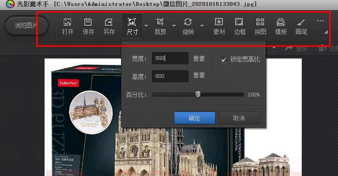
Task: Confirm resize with 确定 button
Action: point(194,118)
